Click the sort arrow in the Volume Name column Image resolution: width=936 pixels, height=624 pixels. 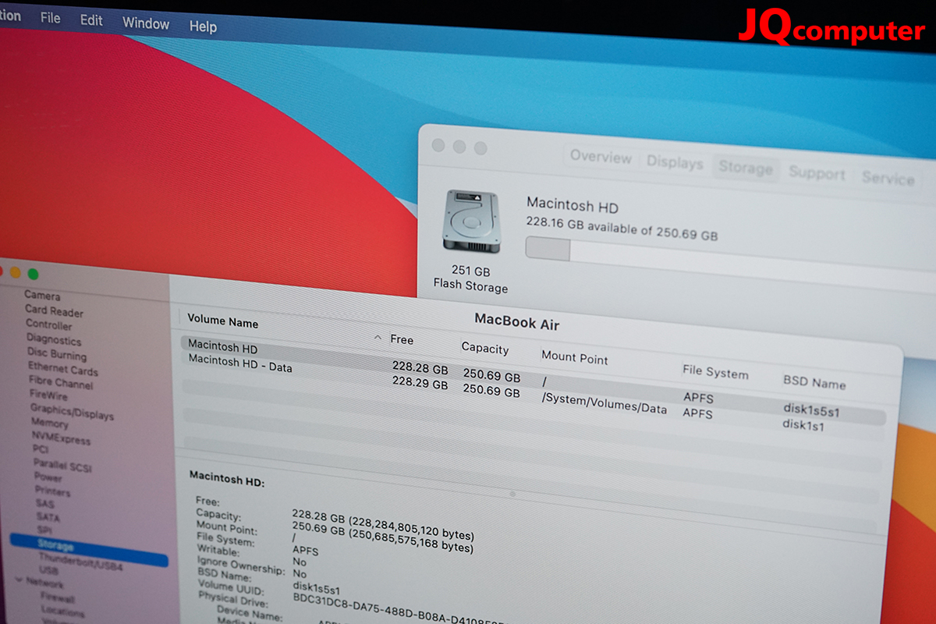tap(378, 338)
